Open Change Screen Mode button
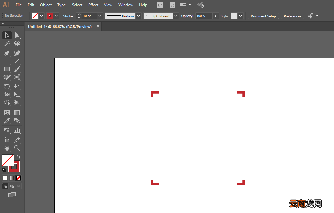Viewport: 334px width, 213px height. click(12, 195)
